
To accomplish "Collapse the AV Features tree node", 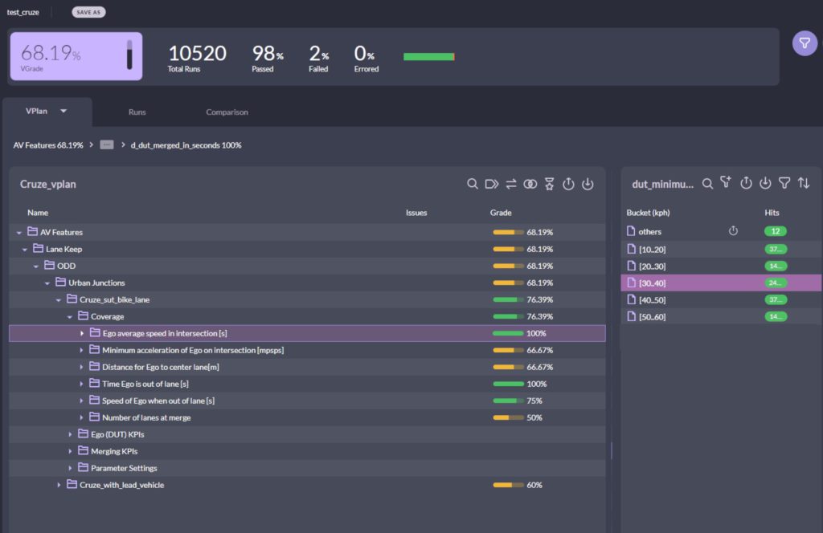I will (19, 233).
